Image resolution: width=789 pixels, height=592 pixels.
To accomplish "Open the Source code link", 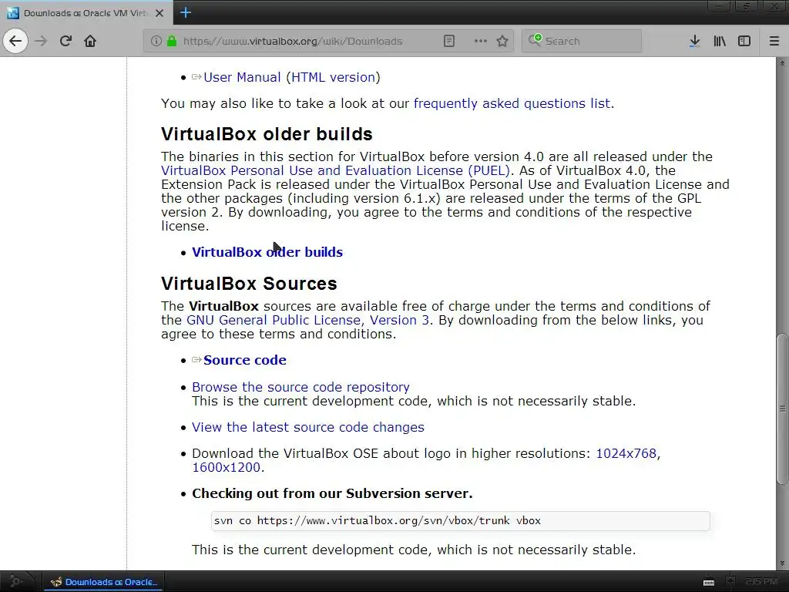I will [244, 360].
